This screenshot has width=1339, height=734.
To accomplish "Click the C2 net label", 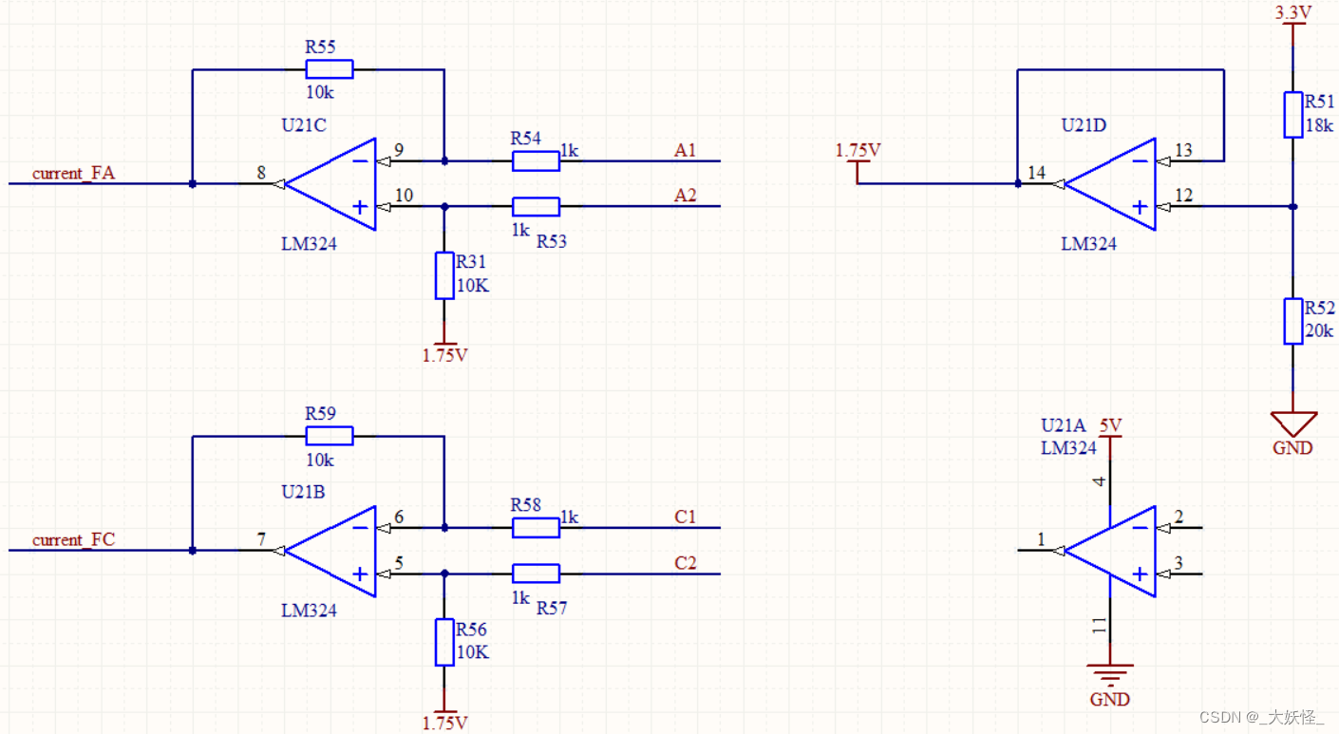I will click(686, 562).
